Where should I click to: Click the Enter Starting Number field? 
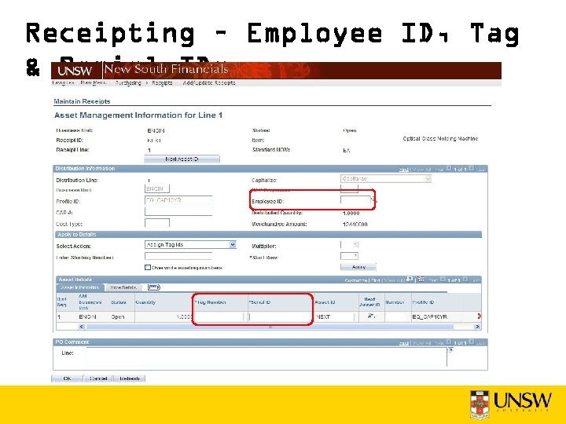178,256
